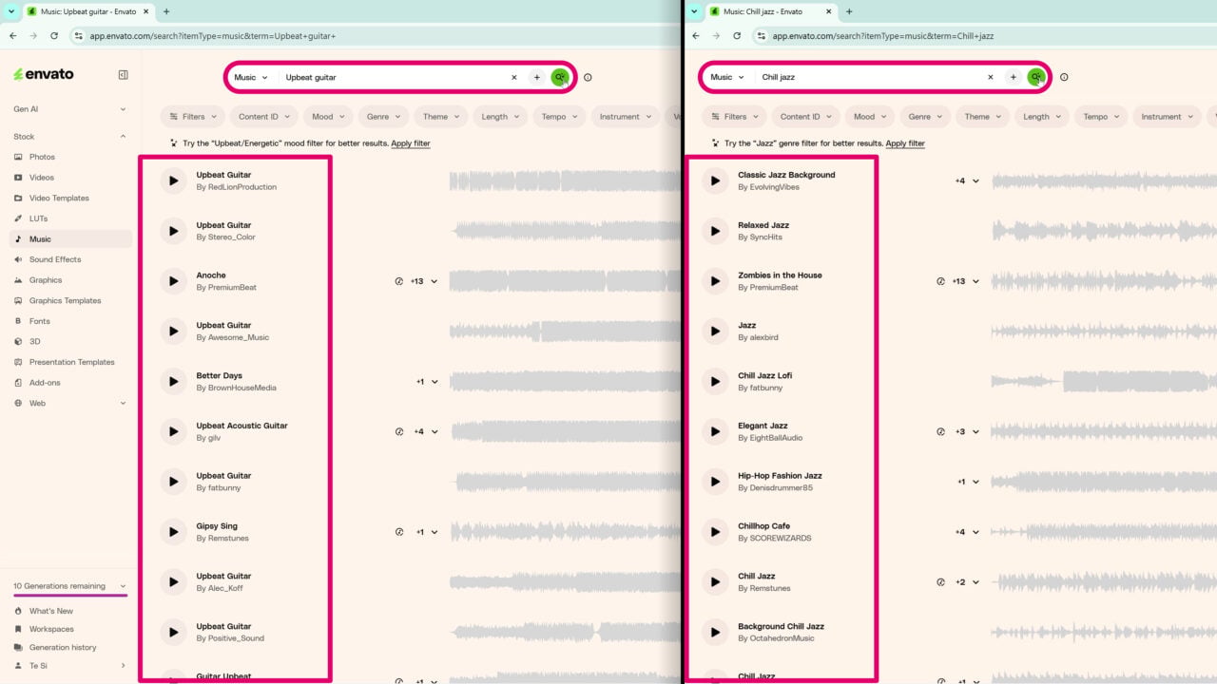1217x684 pixels.
Task: Go to the Envato logo home
Action: pos(44,74)
